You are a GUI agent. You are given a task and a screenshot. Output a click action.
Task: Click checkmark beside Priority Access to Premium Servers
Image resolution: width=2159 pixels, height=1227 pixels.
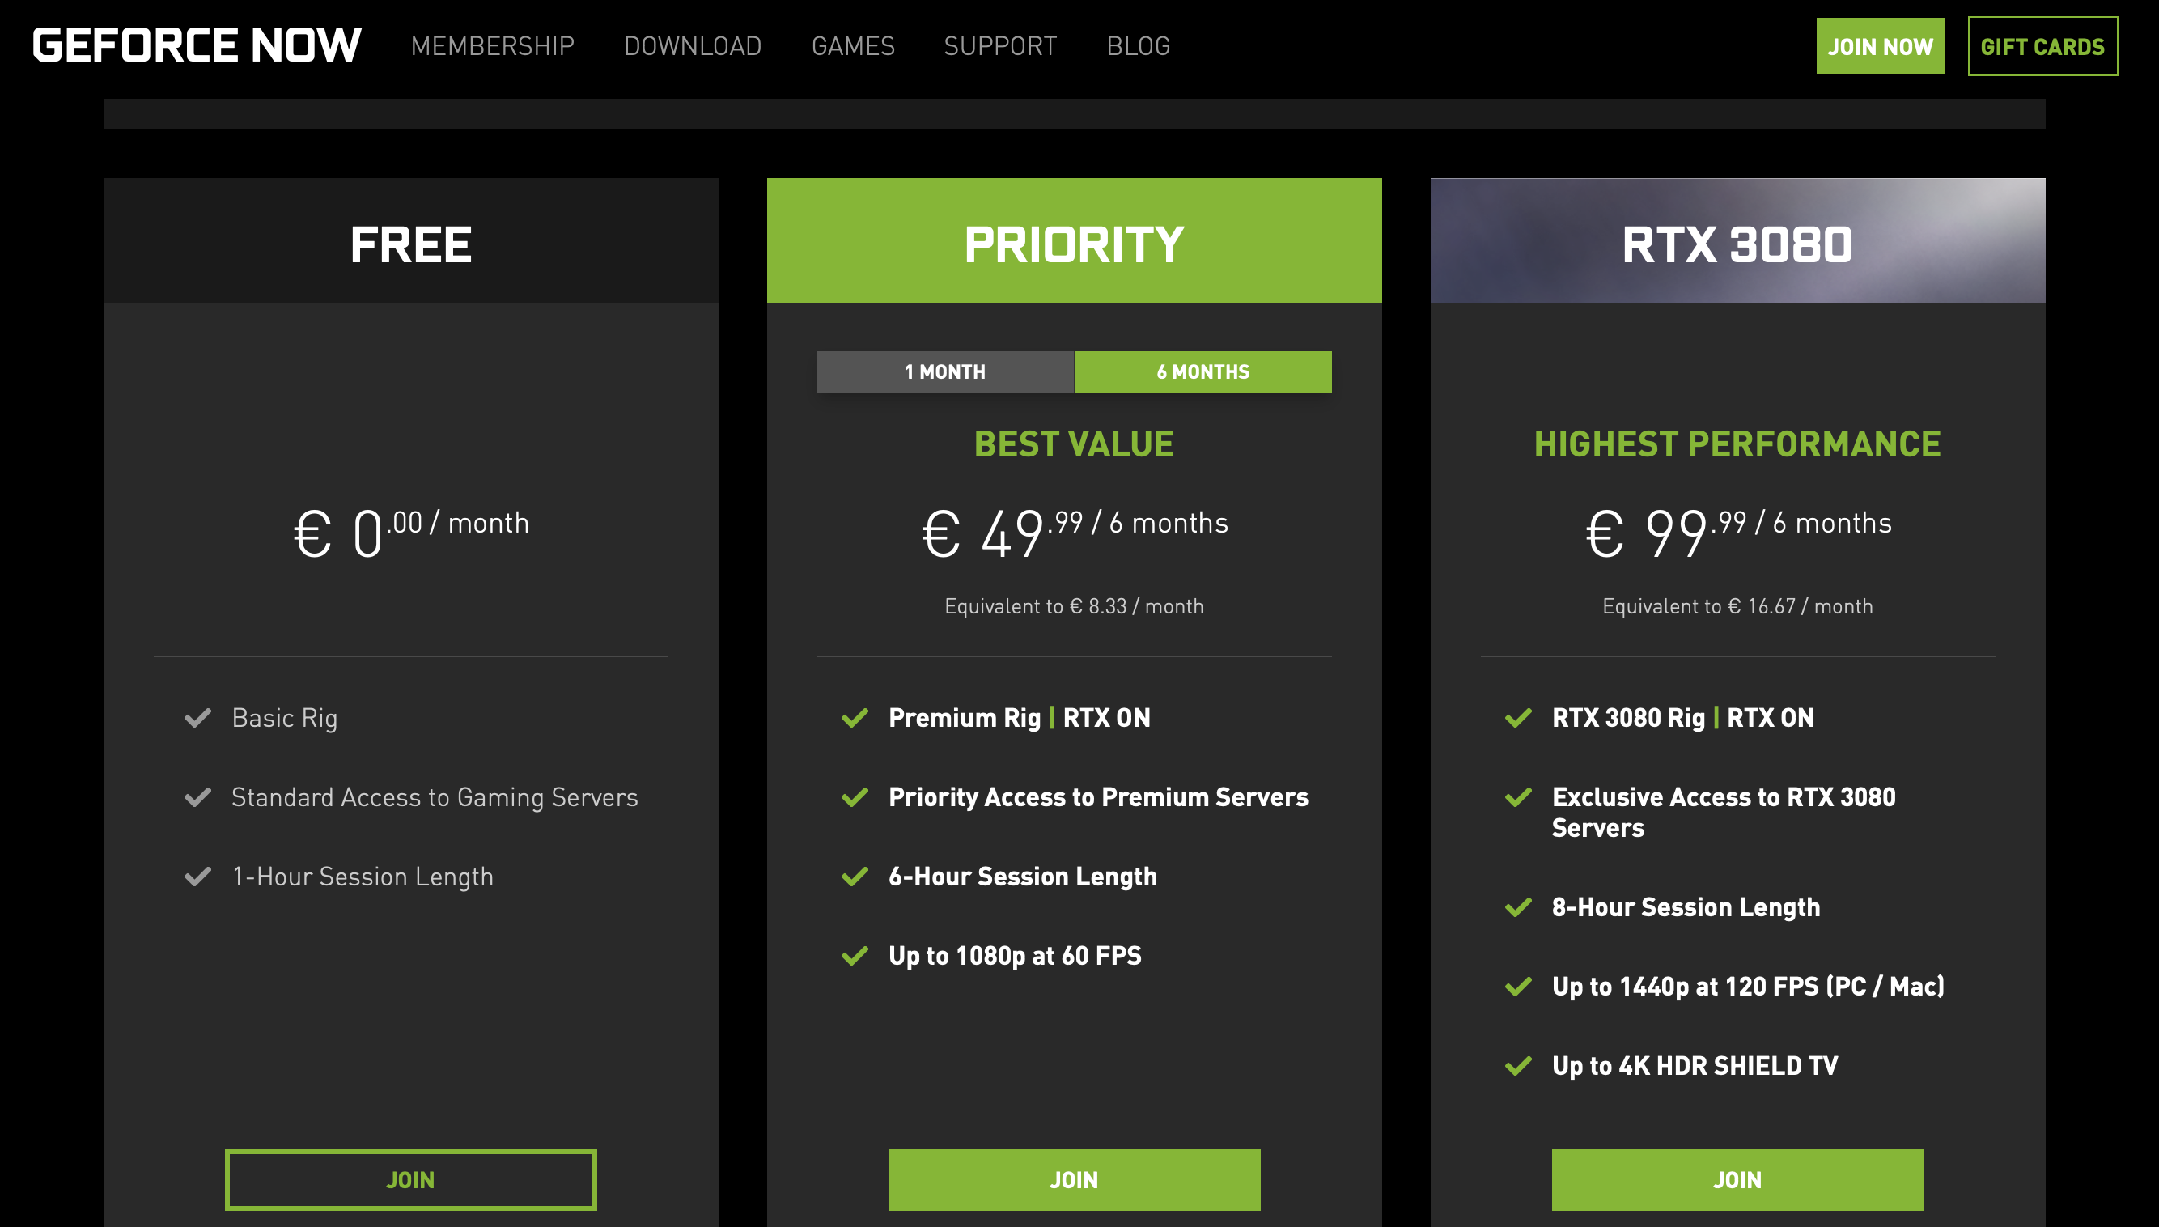[x=855, y=797]
